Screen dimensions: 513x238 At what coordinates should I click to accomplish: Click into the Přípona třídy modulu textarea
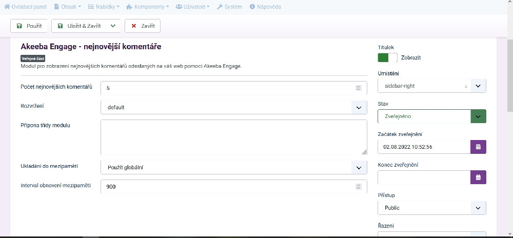click(233, 137)
